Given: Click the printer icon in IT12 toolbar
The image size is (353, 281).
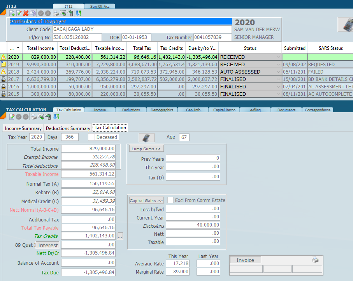Looking at the screenshot, I should point(56,13).
